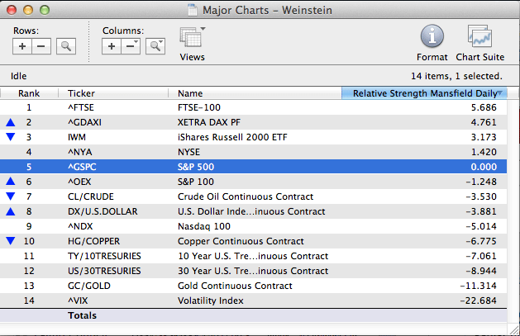The width and height of the screenshot is (520, 336).
Task: Click the iShares Russell 2000 ETF name
Action: click(x=232, y=137)
